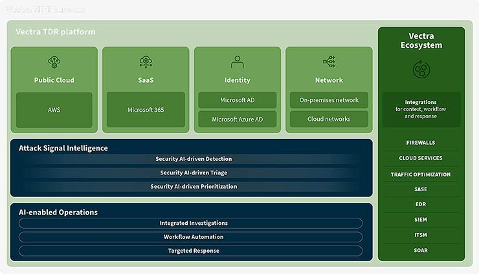479x274 pixels.
Task: Click ITSM in the ecosystem list
Action: click(421, 235)
